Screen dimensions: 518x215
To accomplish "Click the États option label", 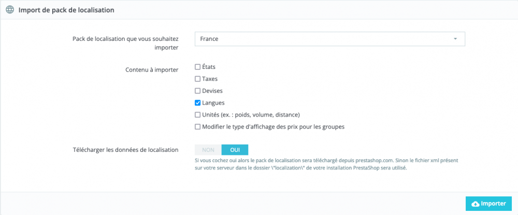I will coord(208,67).
